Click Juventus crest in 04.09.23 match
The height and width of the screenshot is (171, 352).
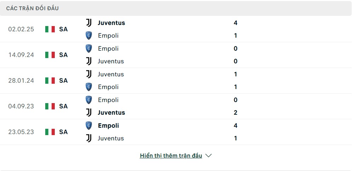(89, 113)
